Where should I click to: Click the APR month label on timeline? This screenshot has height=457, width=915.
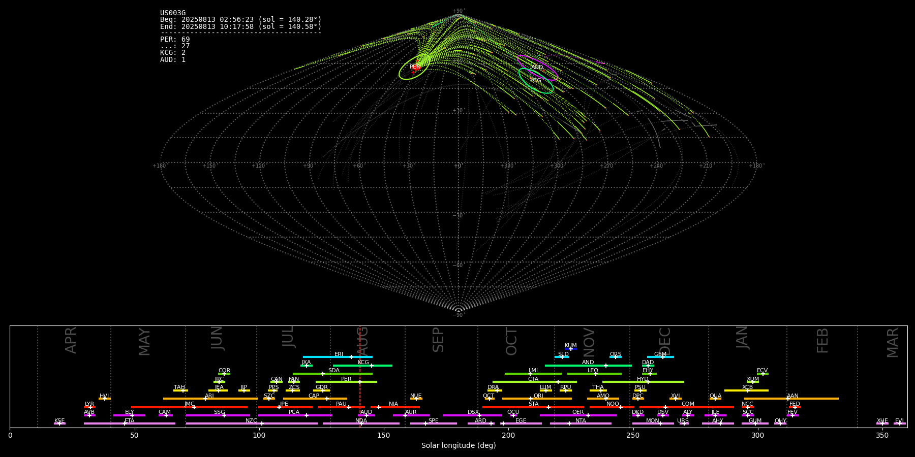point(71,340)
